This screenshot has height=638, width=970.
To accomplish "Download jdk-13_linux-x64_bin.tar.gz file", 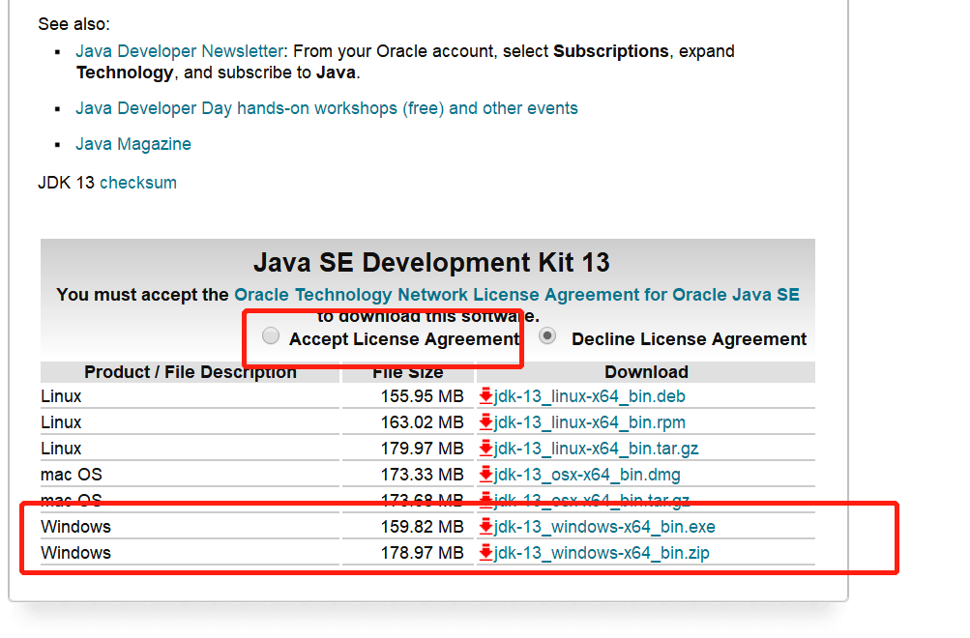I will point(596,449).
